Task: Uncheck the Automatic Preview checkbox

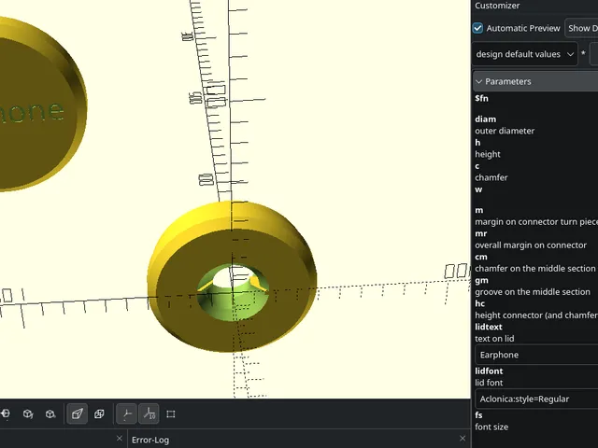Action: 477,28
